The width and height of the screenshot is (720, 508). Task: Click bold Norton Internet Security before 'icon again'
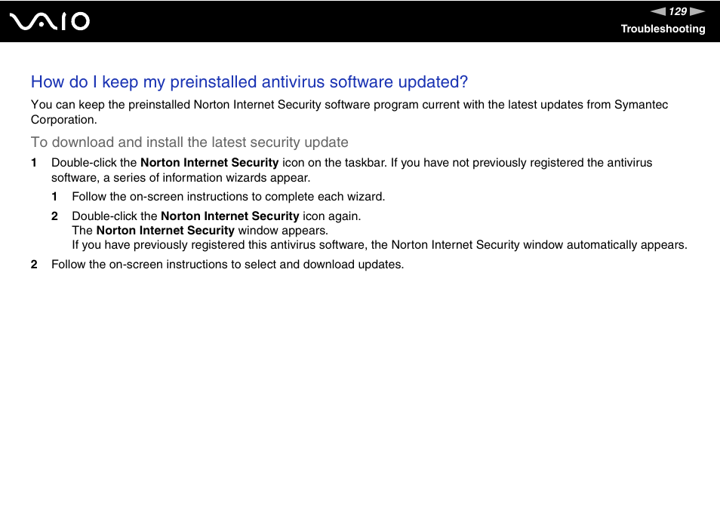coord(230,216)
